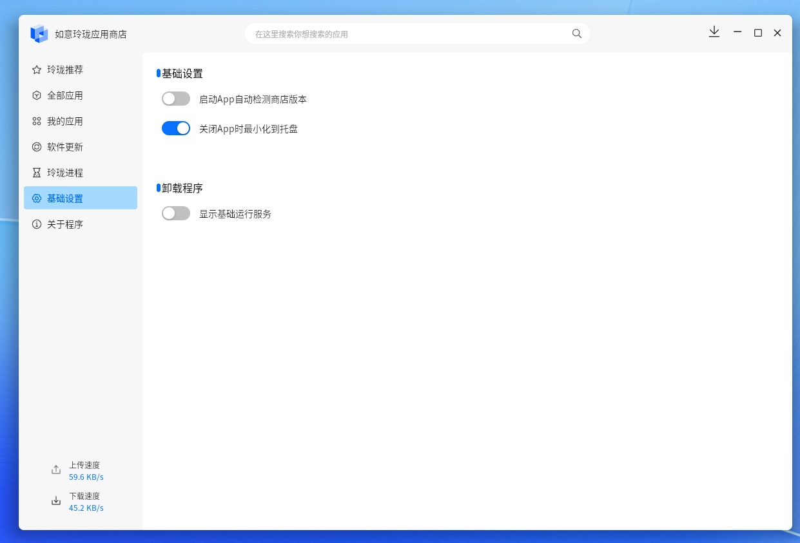This screenshot has height=543, width=800.
Task: Open the download manager arrow icon
Action: click(x=714, y=32)
